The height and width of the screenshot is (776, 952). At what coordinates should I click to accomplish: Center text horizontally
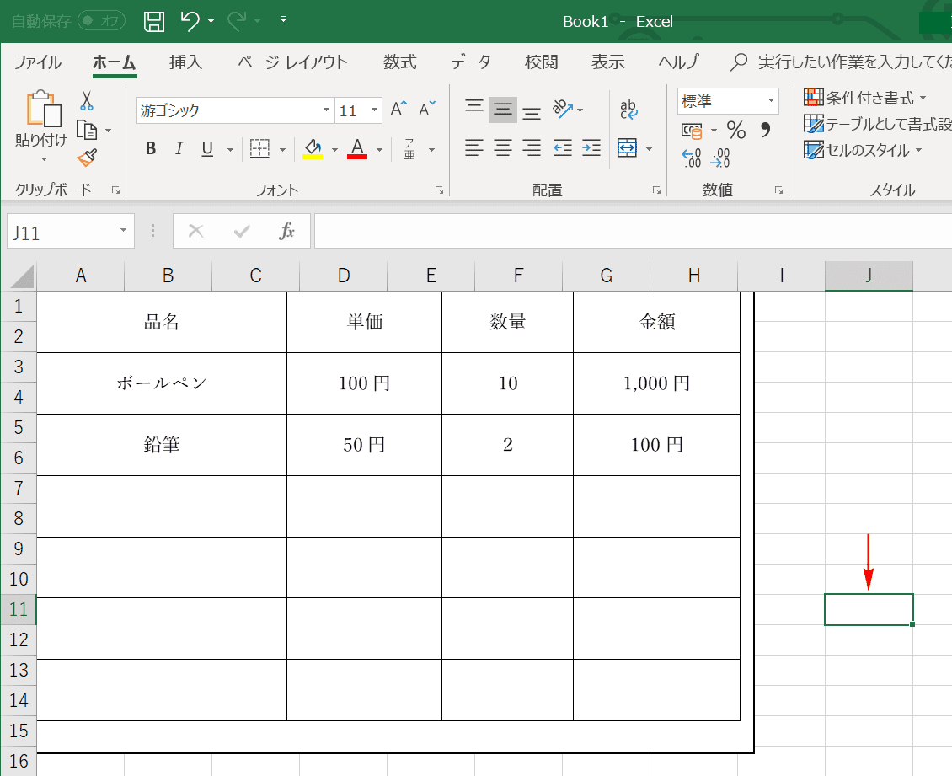pyautogui.click(x=503, y=147)
